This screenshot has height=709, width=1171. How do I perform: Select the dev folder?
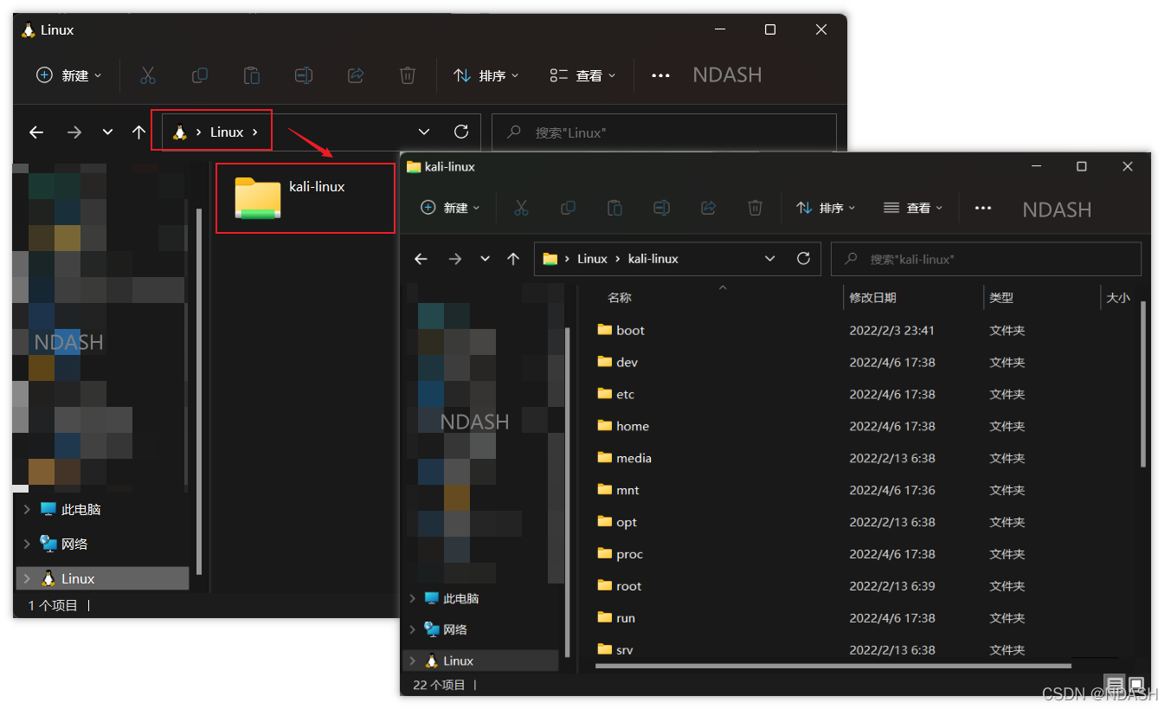coord(618,362)
